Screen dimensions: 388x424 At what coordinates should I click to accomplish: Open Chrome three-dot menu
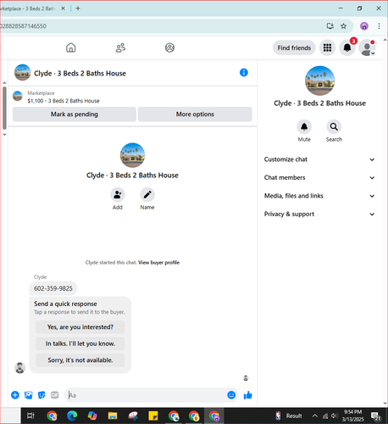pyautogui.click(x=379, y=26)
